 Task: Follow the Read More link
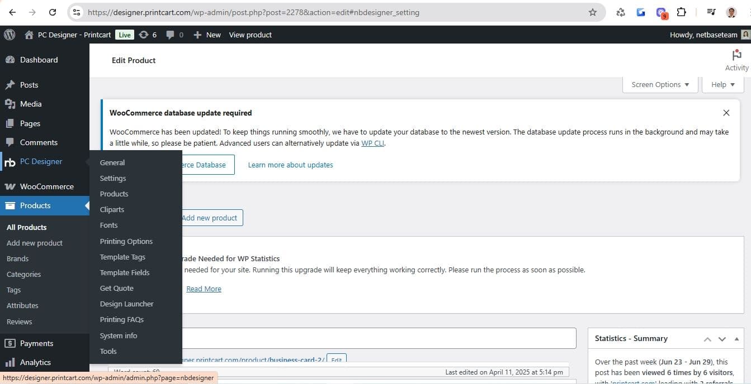204,289
